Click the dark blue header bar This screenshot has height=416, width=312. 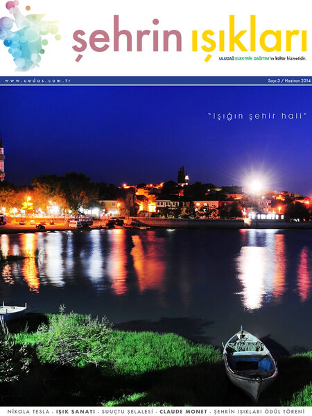[x=156, y=80]
